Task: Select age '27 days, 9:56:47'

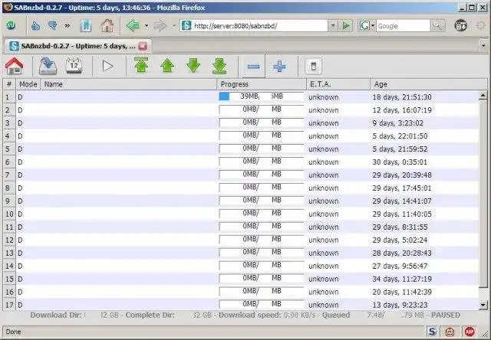Action: click(x=400, y=266)
